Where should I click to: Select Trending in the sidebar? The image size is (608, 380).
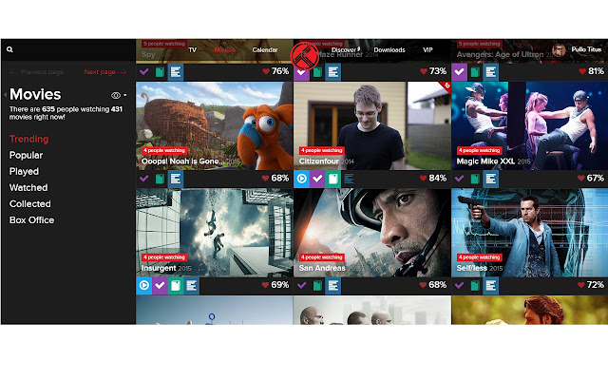(29, 139)
